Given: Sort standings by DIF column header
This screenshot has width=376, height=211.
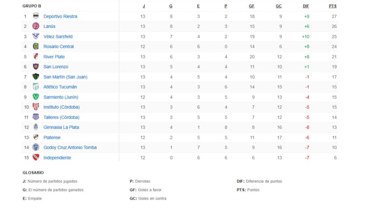Looking at the screenshot, I should [x=306, y=6].
